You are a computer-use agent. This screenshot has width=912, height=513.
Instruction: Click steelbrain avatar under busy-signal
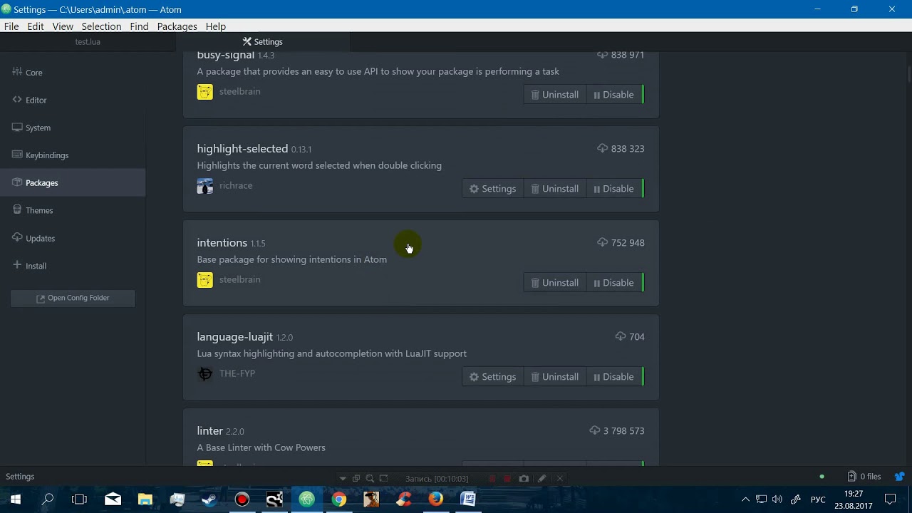(x=205, y=92)
